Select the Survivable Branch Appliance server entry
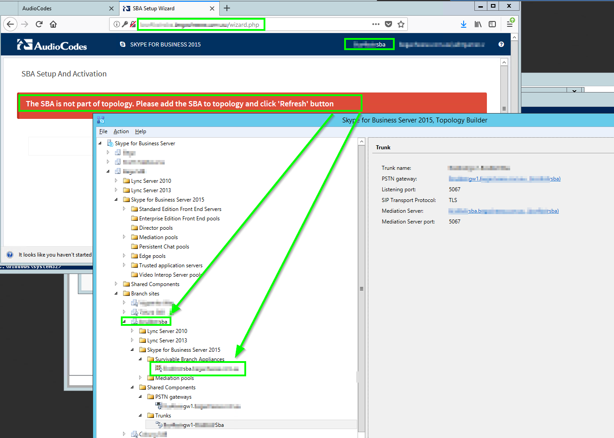 coord(197,369)
